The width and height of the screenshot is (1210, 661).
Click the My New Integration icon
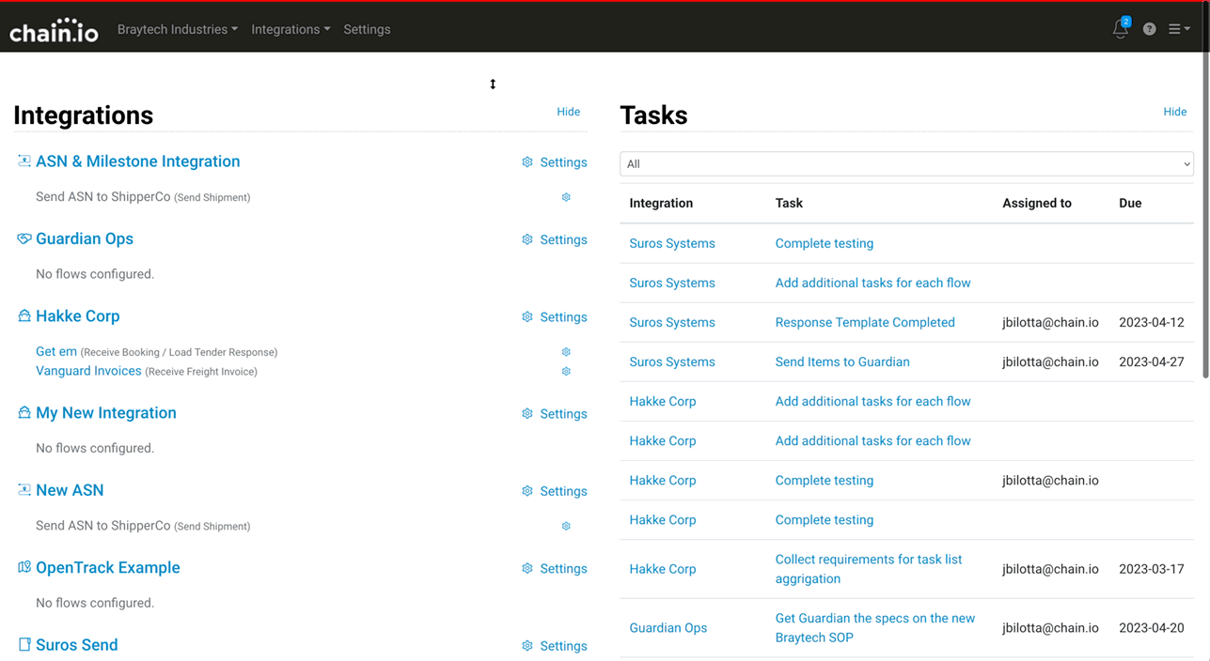[x=24, y=412]
